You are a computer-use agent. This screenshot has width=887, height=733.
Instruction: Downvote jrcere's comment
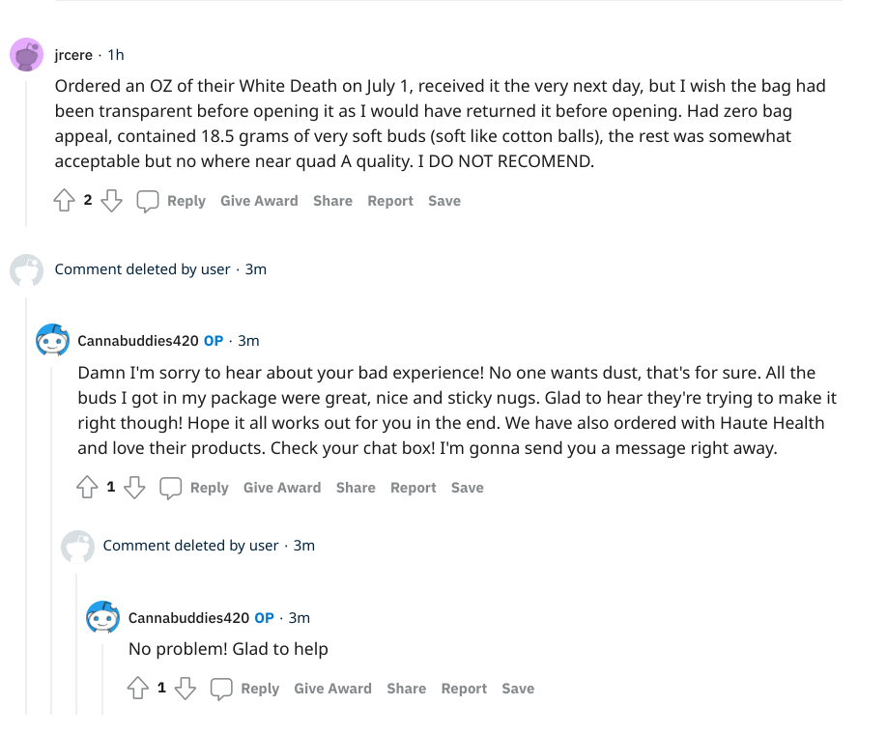(111, 200)
